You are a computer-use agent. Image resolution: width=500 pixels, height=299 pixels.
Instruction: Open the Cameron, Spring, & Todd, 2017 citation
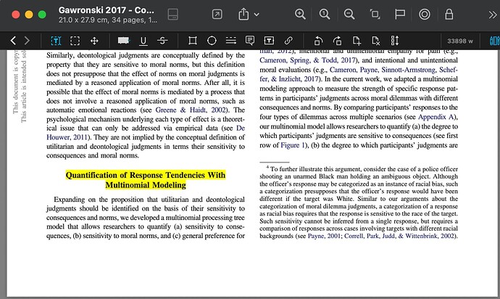pos(308,60)
